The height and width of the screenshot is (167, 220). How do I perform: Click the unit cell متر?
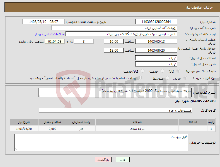(x=81, y=129)
